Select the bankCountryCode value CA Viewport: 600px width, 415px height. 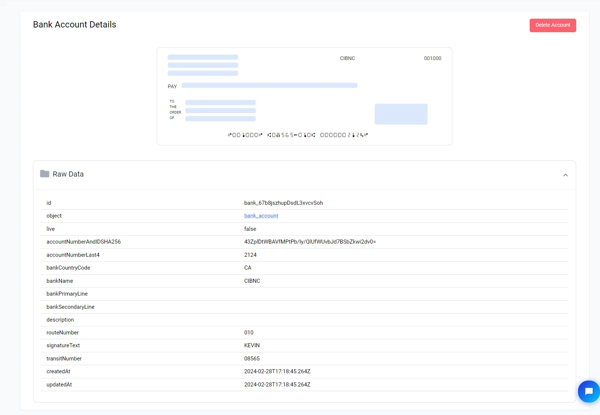(x=248, y=268)
